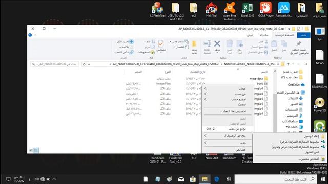
Task: Click Refresh (تحديث) in context menu
Action: pyautogui.click(x=228, y=104)
